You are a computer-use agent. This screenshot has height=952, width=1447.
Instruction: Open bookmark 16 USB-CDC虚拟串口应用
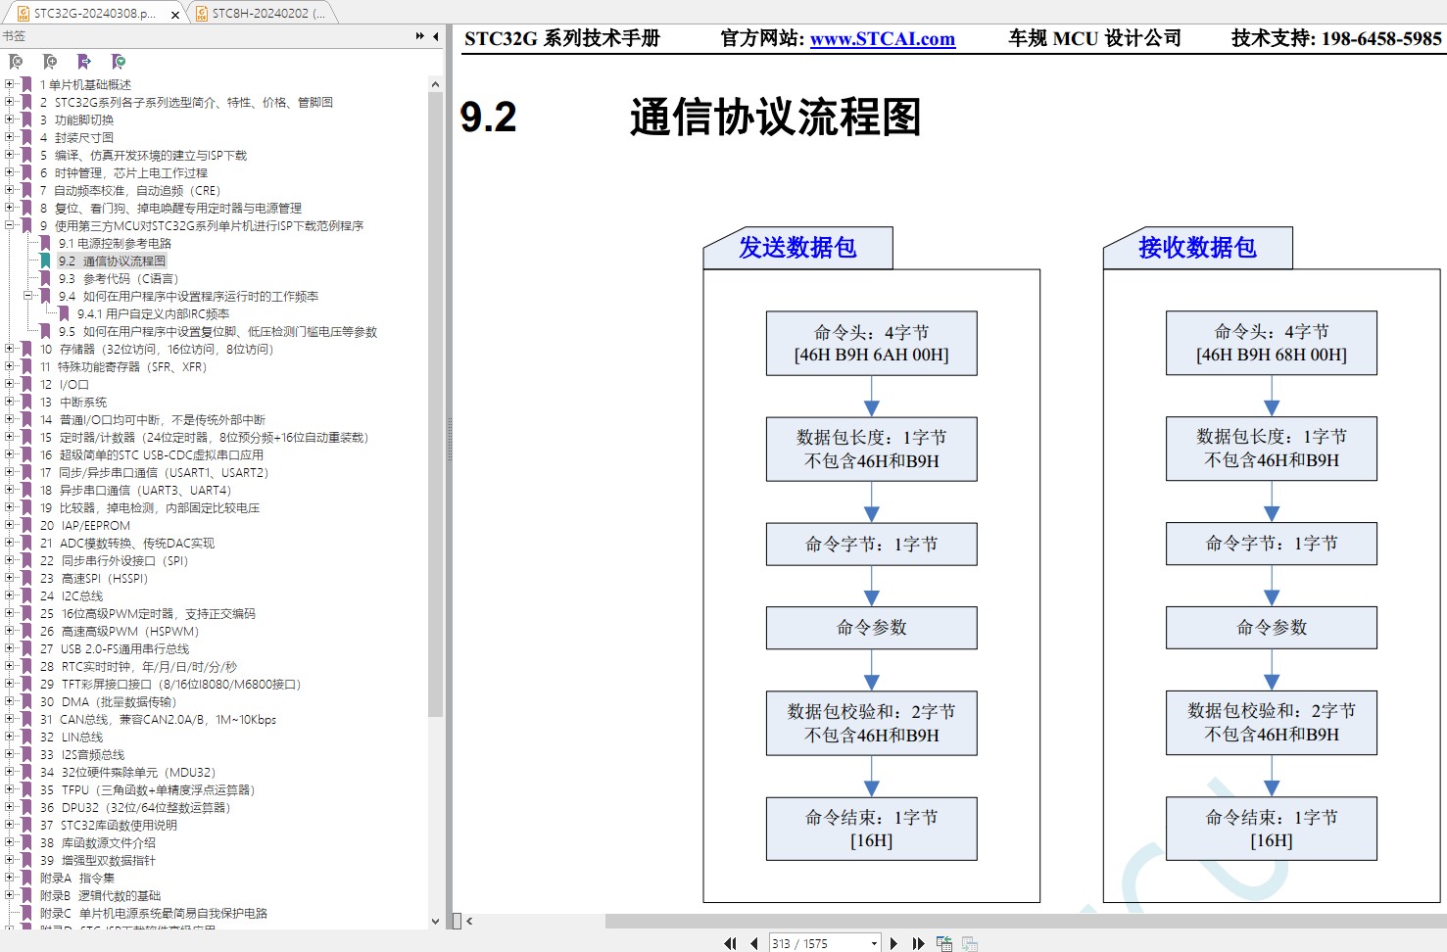click(152, 454)
